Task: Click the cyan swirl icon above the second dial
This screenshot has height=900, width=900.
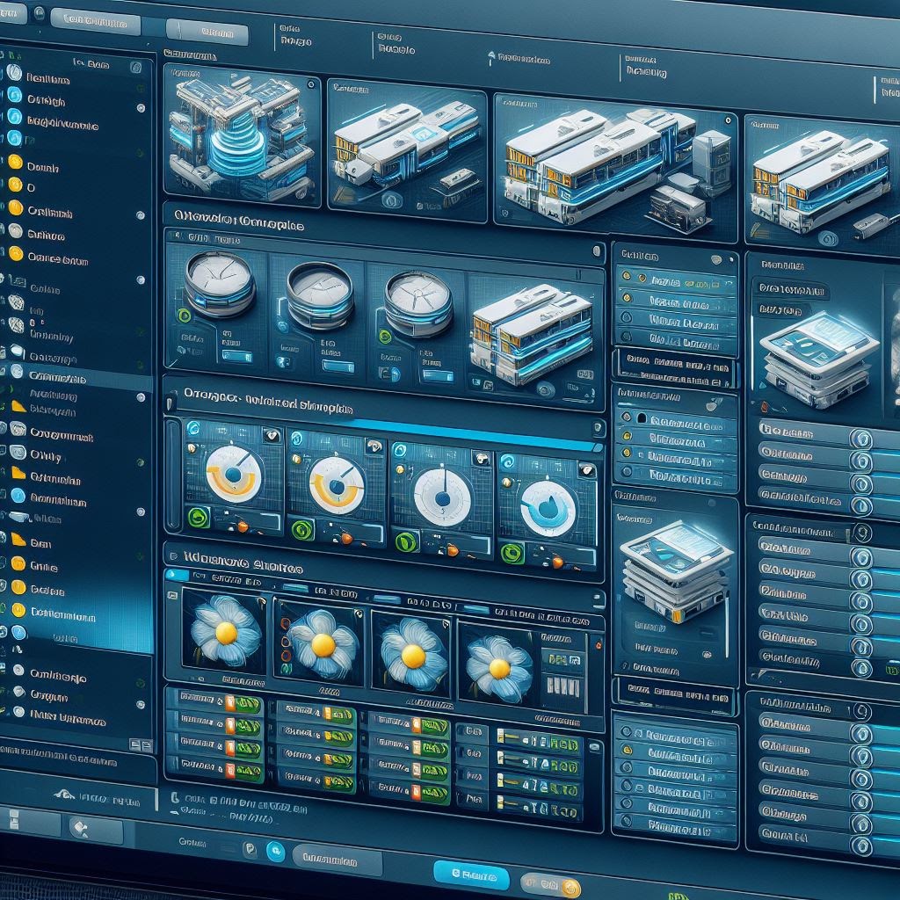Action: pos(296,439)
